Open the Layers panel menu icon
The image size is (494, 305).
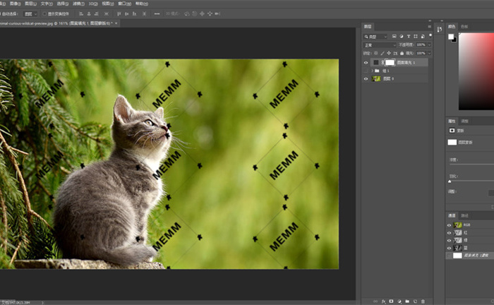[x=429, y=26]
